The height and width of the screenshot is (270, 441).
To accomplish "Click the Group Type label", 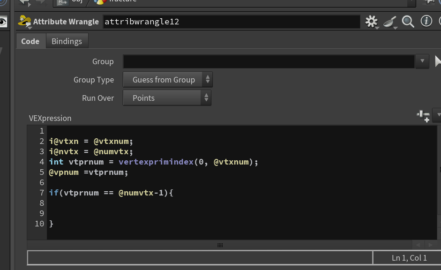I will (94, 80).
